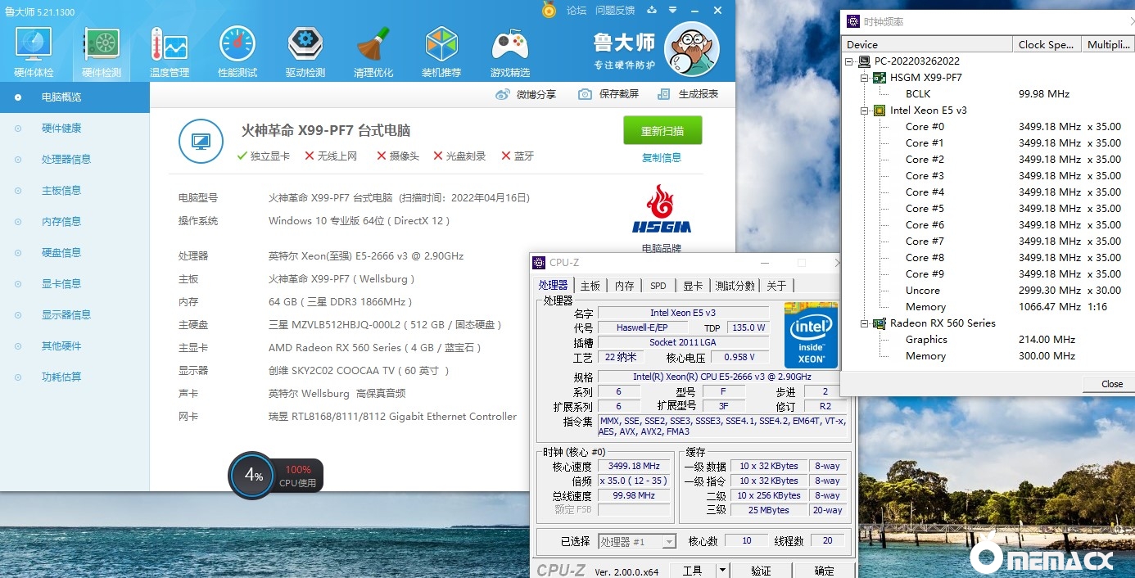Screen dimensions: 1135x578
Task: Click the 复制信息 copy info link
Action: point(662,158)
